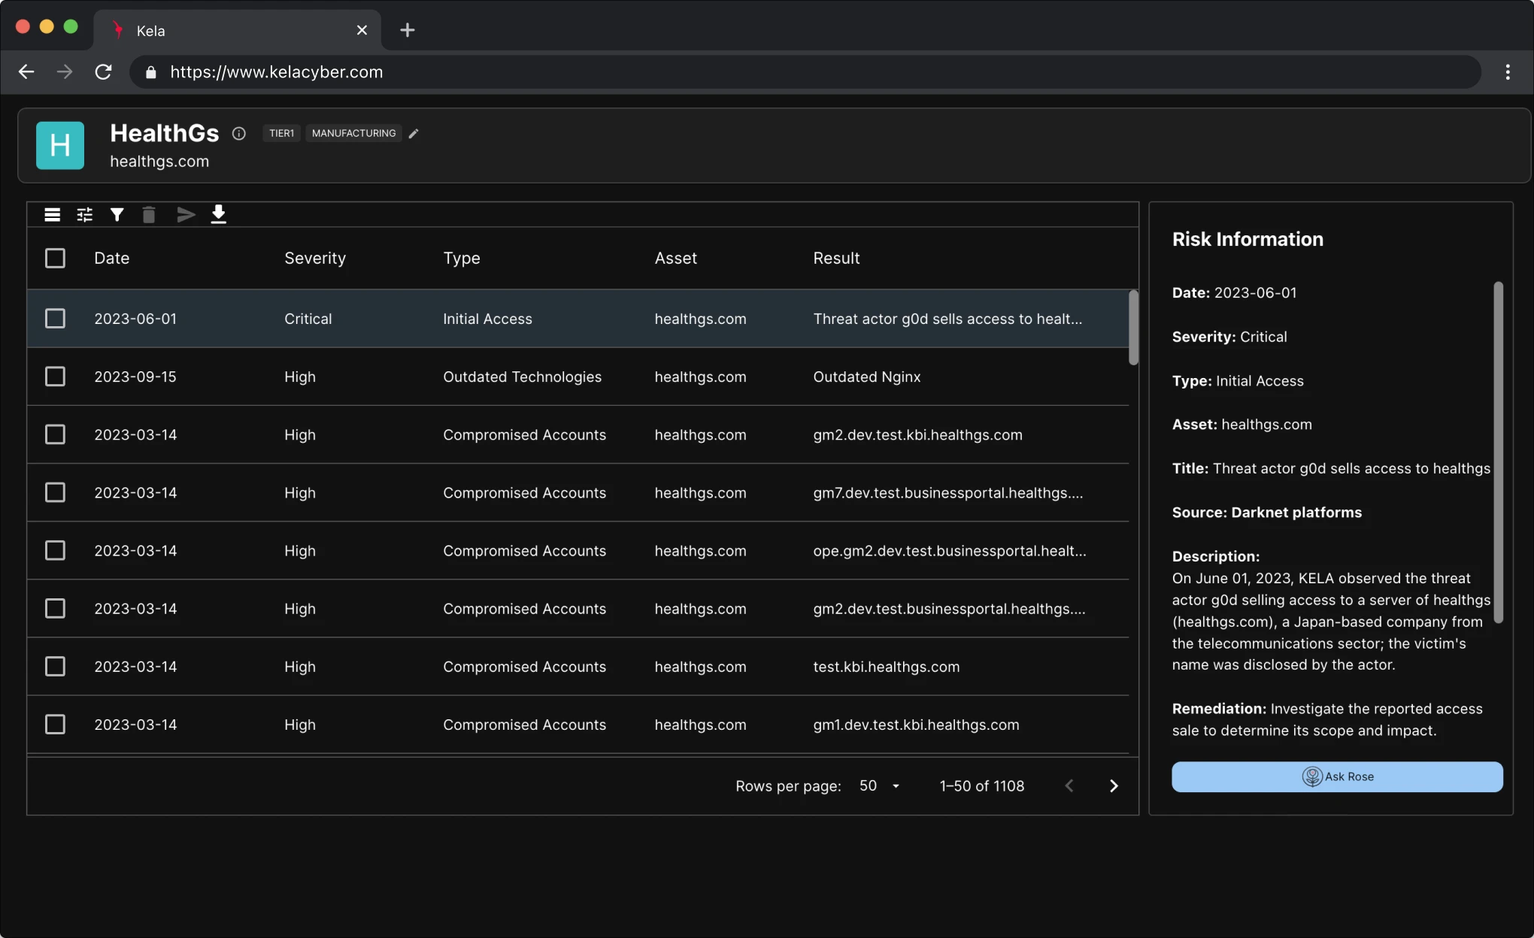The height and width of the screenshot is (938, 1534).
Task: Go to previous results page
Action: [1069, 786]
